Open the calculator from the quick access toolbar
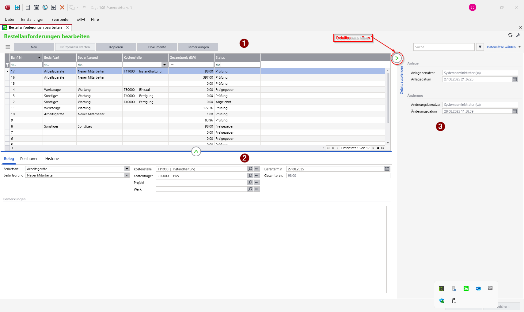The width and height of the screenshot is (524, 312). point(28,7)
